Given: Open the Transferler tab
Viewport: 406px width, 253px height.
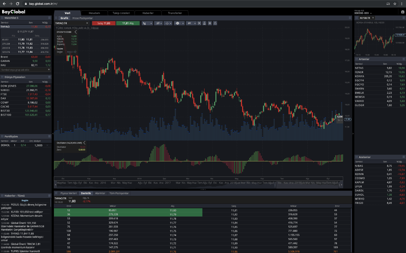Looking at the screenshot, I should click(175, 13).
